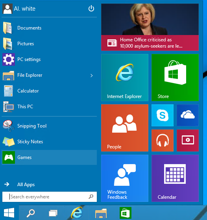207x220 pixels.
Task: Open the Sticky Notes icon
Action: tap(9, 142)
